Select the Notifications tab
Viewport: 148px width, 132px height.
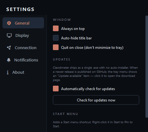[23, 60]
